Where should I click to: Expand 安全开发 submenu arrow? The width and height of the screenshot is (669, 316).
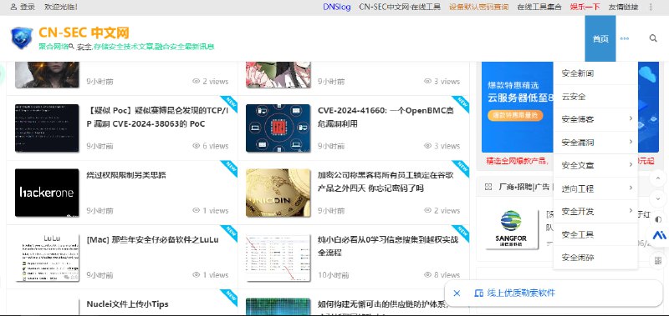[x=631, y=210]
